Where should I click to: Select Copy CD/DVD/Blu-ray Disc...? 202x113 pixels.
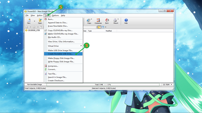[63, 30]
